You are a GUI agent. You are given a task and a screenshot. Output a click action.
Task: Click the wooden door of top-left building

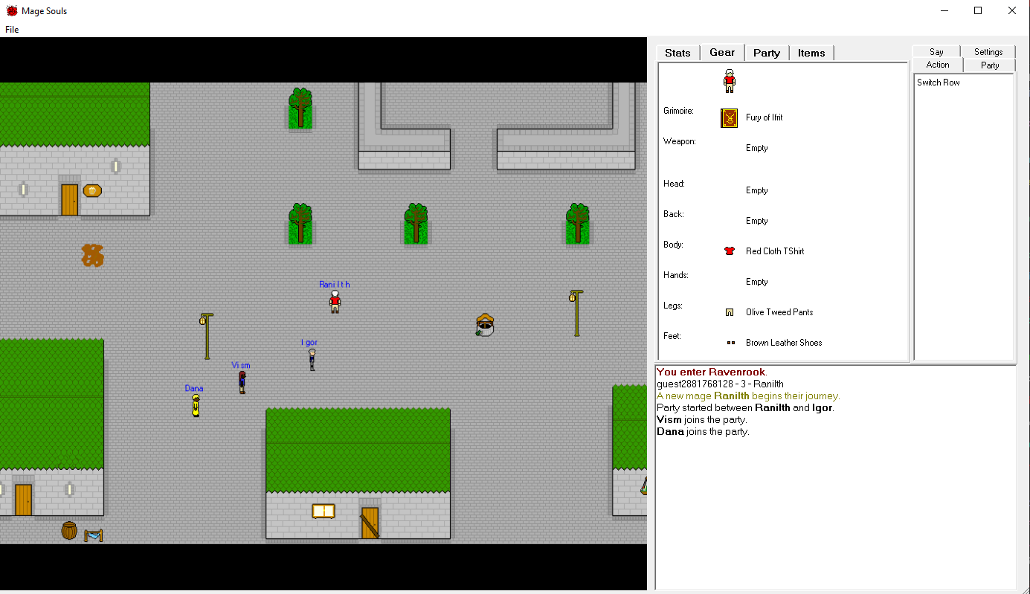pos(69,200)
